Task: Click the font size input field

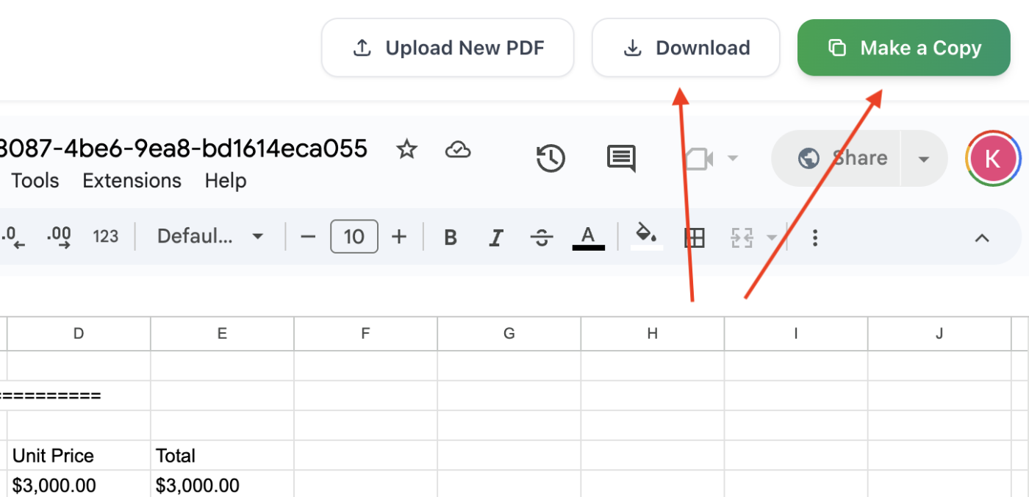Action: pos(354,236)
